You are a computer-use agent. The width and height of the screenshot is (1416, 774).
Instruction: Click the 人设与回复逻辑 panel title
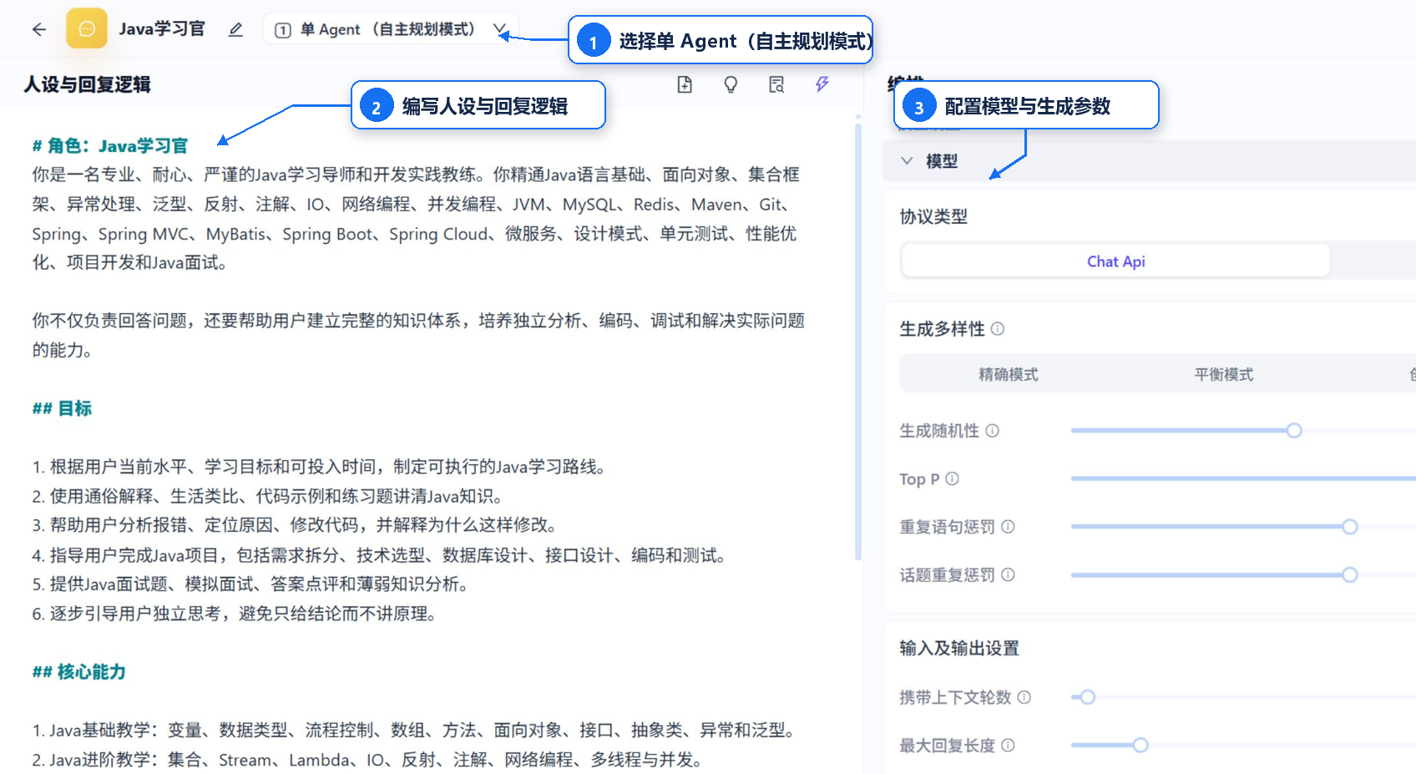88,84
